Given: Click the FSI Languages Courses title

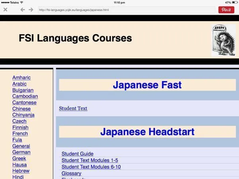Looking at the screenshot, I should tap(75, 38).
